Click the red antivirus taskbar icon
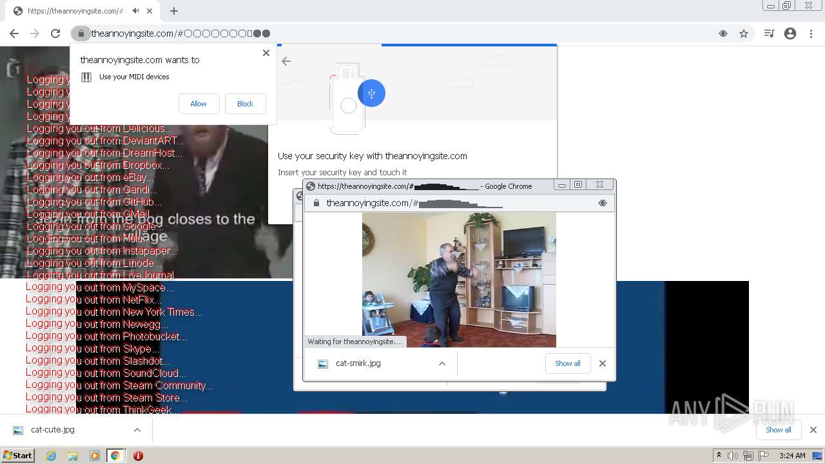This screenshot has height=464, width=825. [138, 456]
